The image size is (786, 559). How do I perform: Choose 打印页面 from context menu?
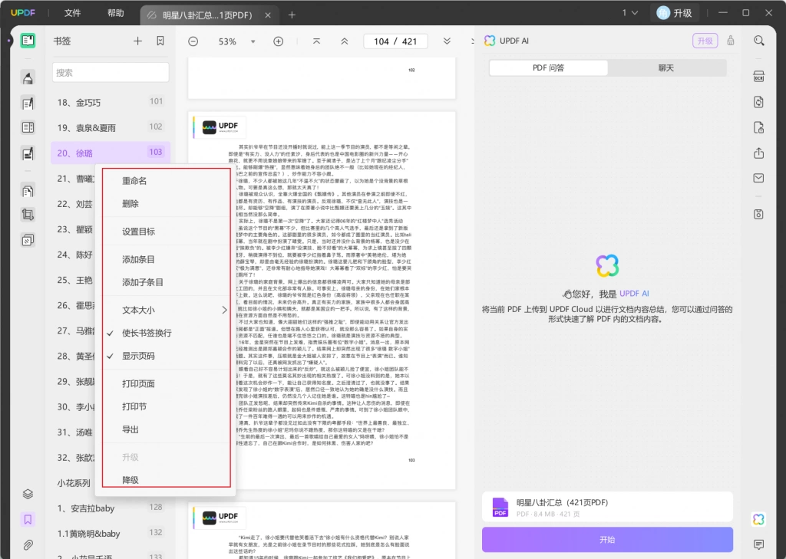click(x=138, y=383)
